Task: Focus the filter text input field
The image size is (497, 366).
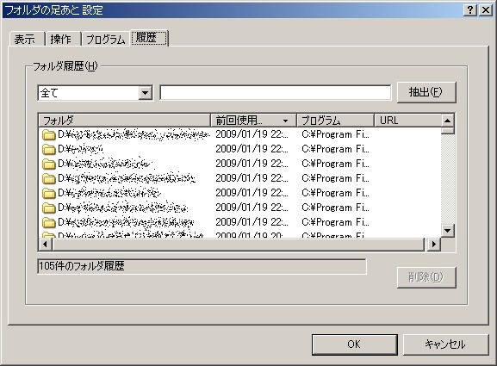Action: coord(275,93)
